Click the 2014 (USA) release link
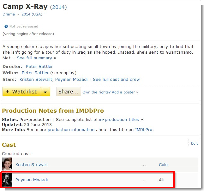 (x=32, y=14)
